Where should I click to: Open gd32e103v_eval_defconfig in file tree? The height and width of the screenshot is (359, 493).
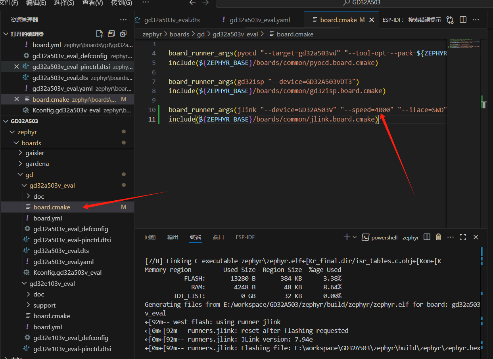point(71,338)
